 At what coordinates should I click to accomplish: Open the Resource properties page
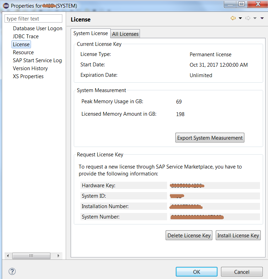coord(23,52)
